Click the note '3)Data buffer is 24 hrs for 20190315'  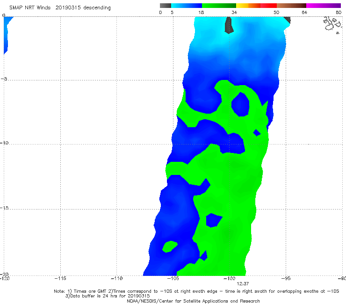(108, 296)
